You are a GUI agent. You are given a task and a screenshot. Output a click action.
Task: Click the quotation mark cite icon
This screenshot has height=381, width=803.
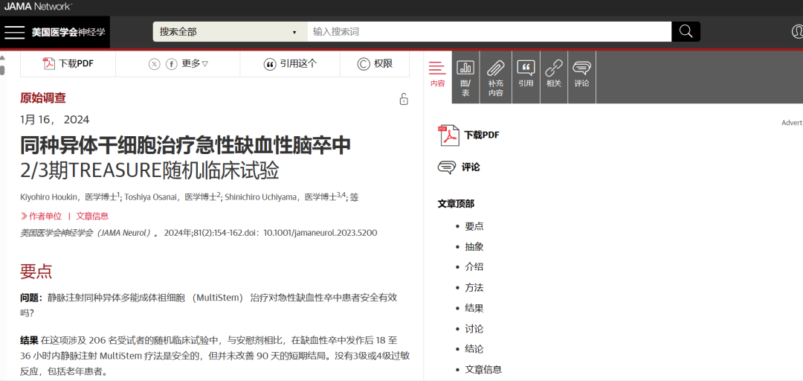click(x=269, y=64)
